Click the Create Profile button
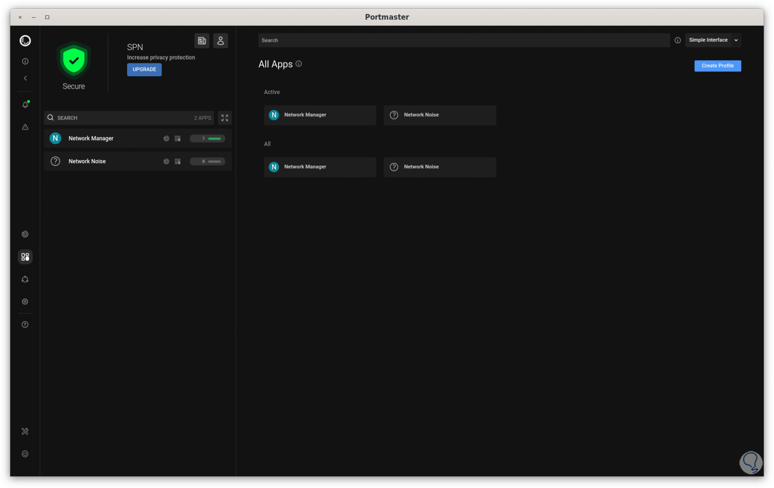 pyautogui.click(x=718, y=66)
